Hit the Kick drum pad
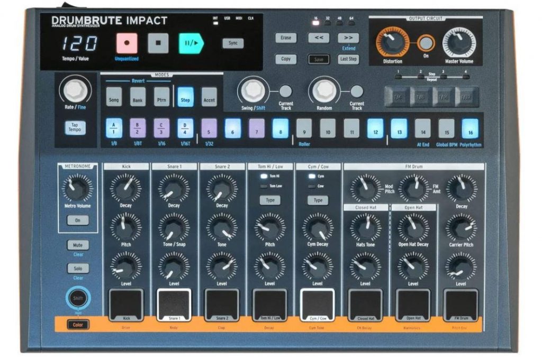This screenshot has width=542, height=358. point(126,306)
